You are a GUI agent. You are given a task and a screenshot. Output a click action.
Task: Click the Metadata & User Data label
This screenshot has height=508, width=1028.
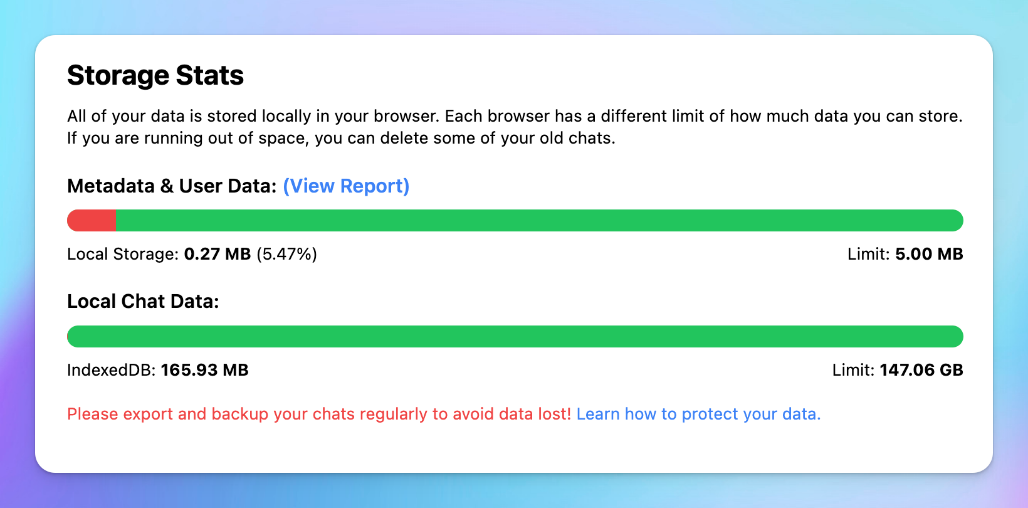171,186
